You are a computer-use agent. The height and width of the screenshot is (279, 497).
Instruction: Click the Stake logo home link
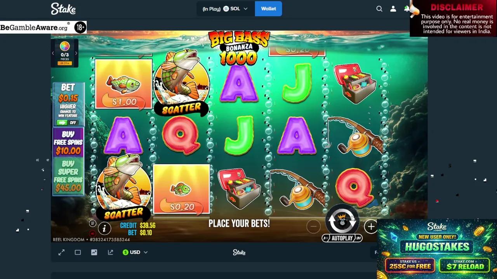63,9
